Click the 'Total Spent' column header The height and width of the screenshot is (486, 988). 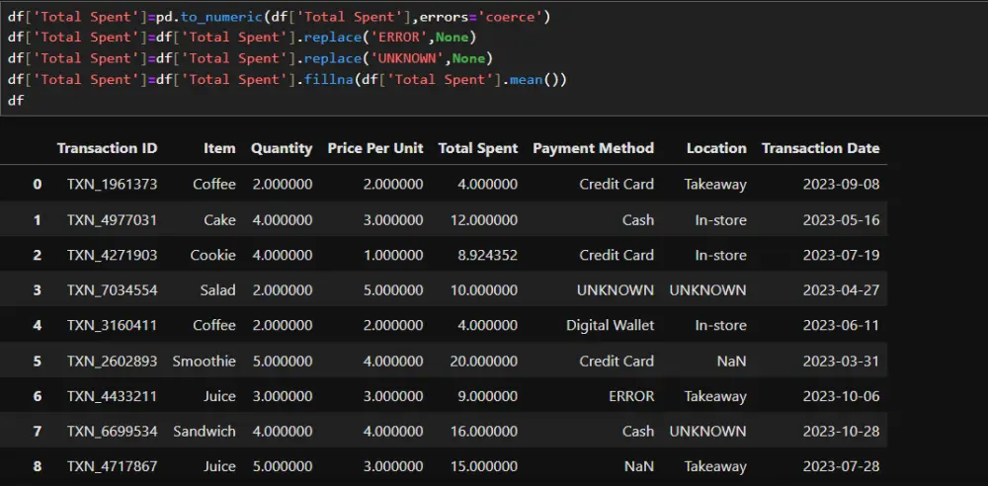tap(478, 148)
